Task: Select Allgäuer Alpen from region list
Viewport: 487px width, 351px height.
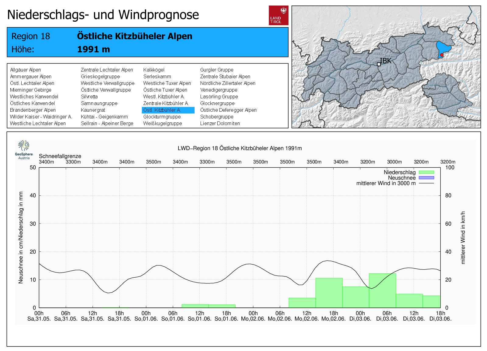Action: (x=26, y=70)
